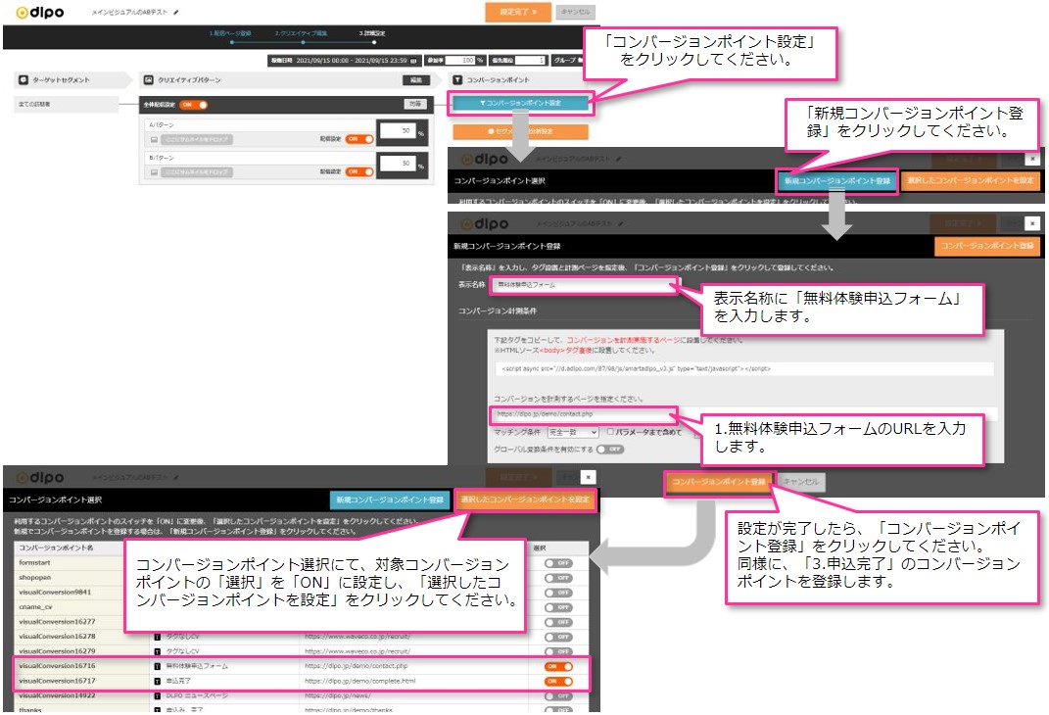The image size is (1049, 715).
Task: Click the クリエイティブパターン image icon
Action: 148,79
